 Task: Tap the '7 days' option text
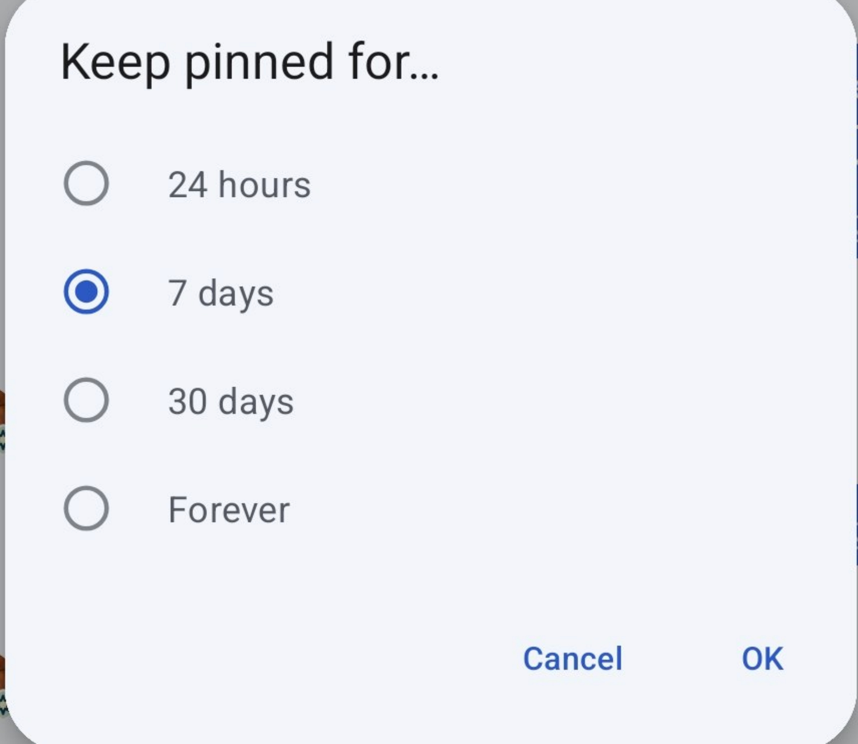pyautogui.click(x=221, y=293)
